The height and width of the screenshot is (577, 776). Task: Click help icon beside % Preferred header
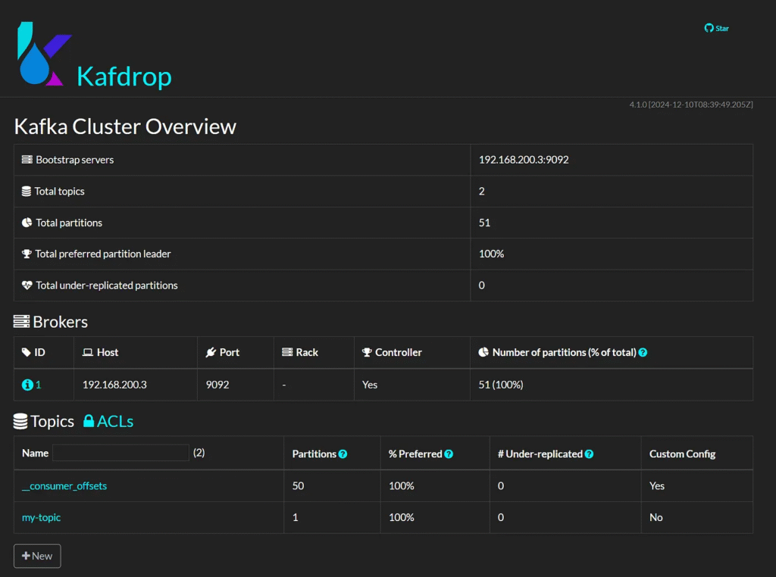(x=449, y=454)
